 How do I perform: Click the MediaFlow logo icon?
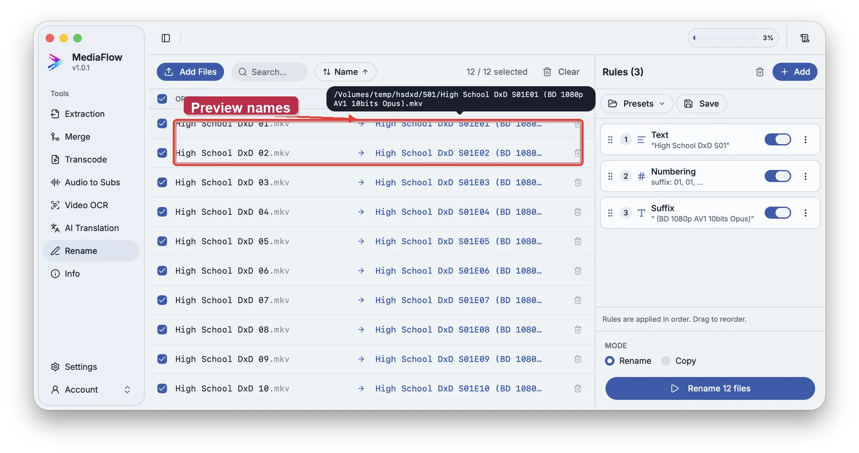point(55,62)
